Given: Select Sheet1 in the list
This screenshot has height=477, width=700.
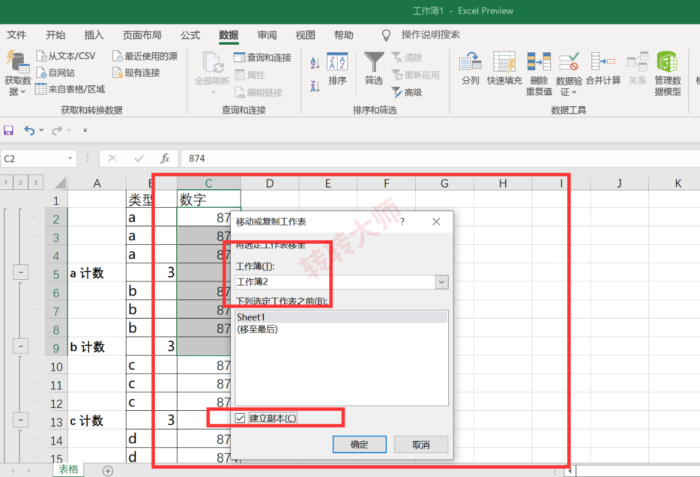Looking at the screenshot, I should tap(342, 317).
